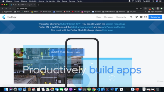Open Android Studio from the Dock
Image resolution: width=164 pixels, height=92 pixels.
tap(89, 89)
